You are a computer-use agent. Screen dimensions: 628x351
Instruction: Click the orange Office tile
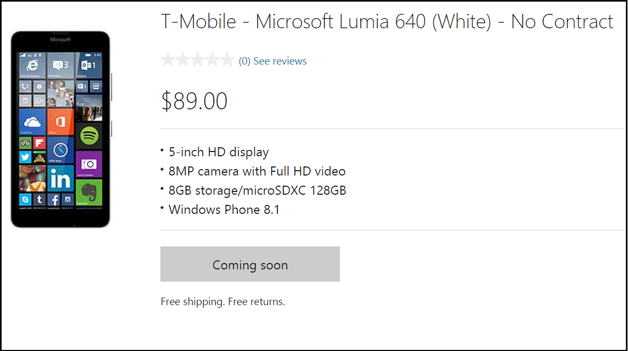(x=60, y=123)
